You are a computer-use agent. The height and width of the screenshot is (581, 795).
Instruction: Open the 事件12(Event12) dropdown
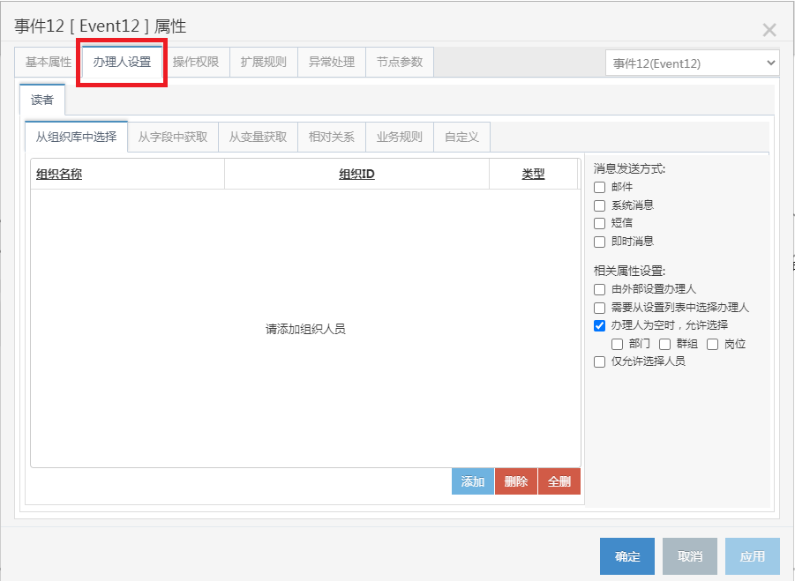pos(692,63)
